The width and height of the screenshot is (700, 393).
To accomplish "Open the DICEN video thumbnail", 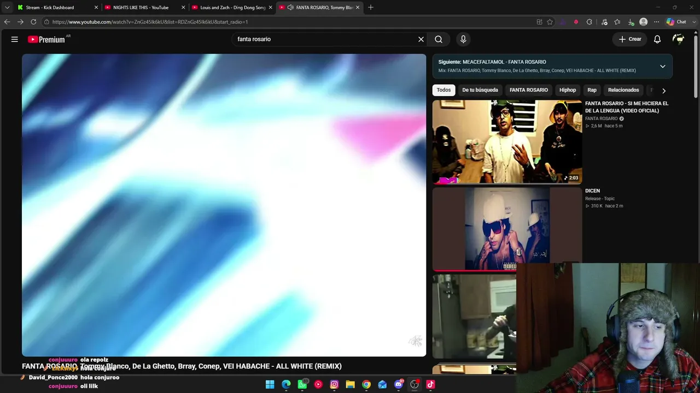I will [x=507, y=229].
